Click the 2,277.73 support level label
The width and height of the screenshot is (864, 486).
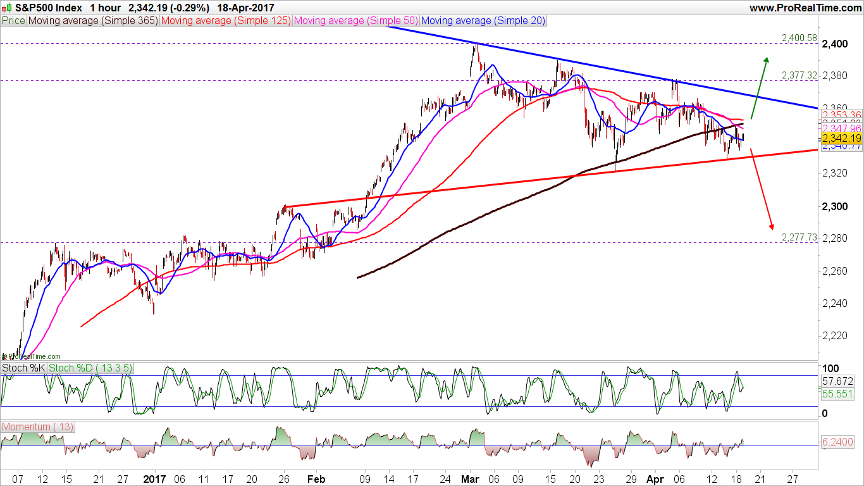tap(799, 237)
